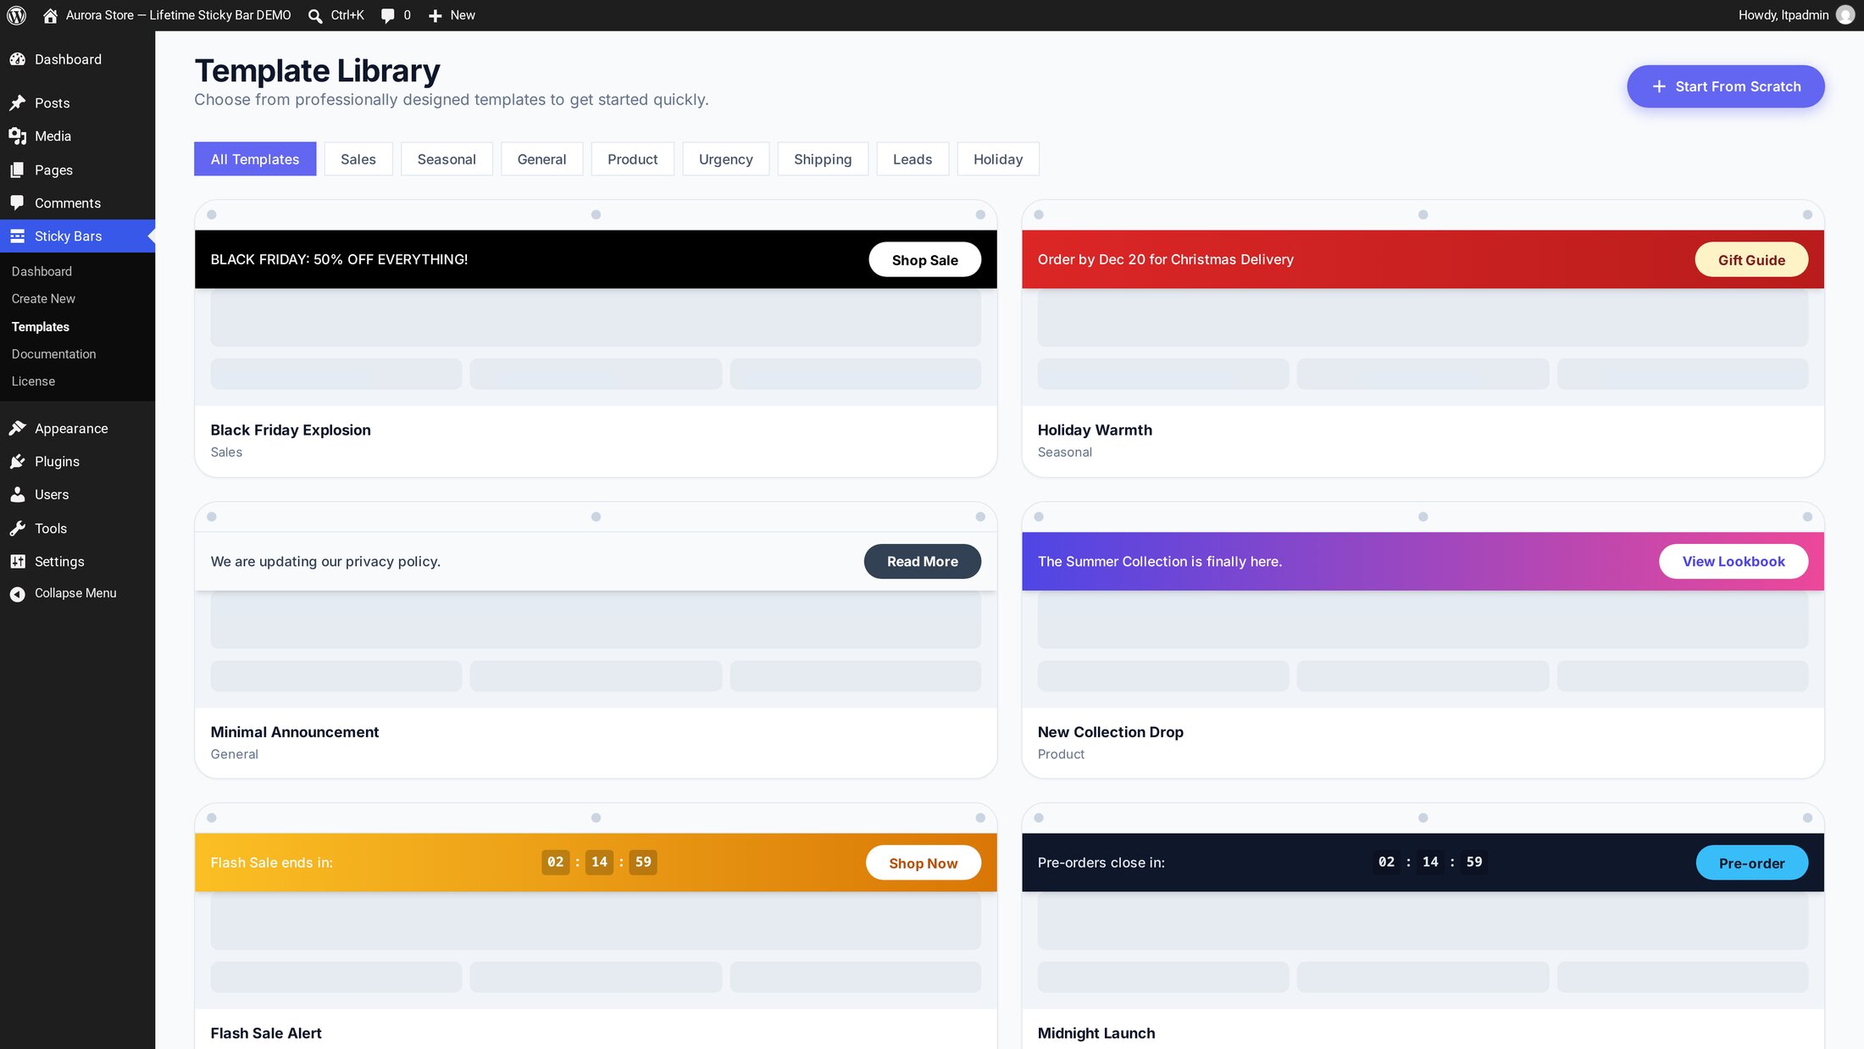Click View Lookbook button

click(x=1734, y=561)
